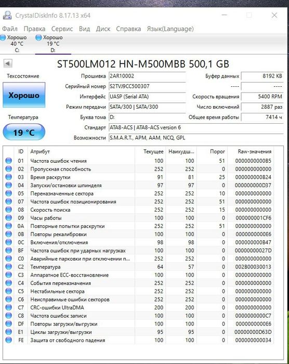This screenshot has height=364, width=289.
Task: Click the Буфер данных value 8192 KB
Action: pyautogui.click(x=262, y=76)
